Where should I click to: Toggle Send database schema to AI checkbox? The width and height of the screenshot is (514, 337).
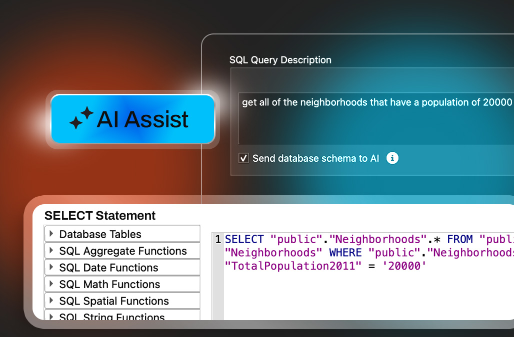pyautogui.click(x=243, y=158)
